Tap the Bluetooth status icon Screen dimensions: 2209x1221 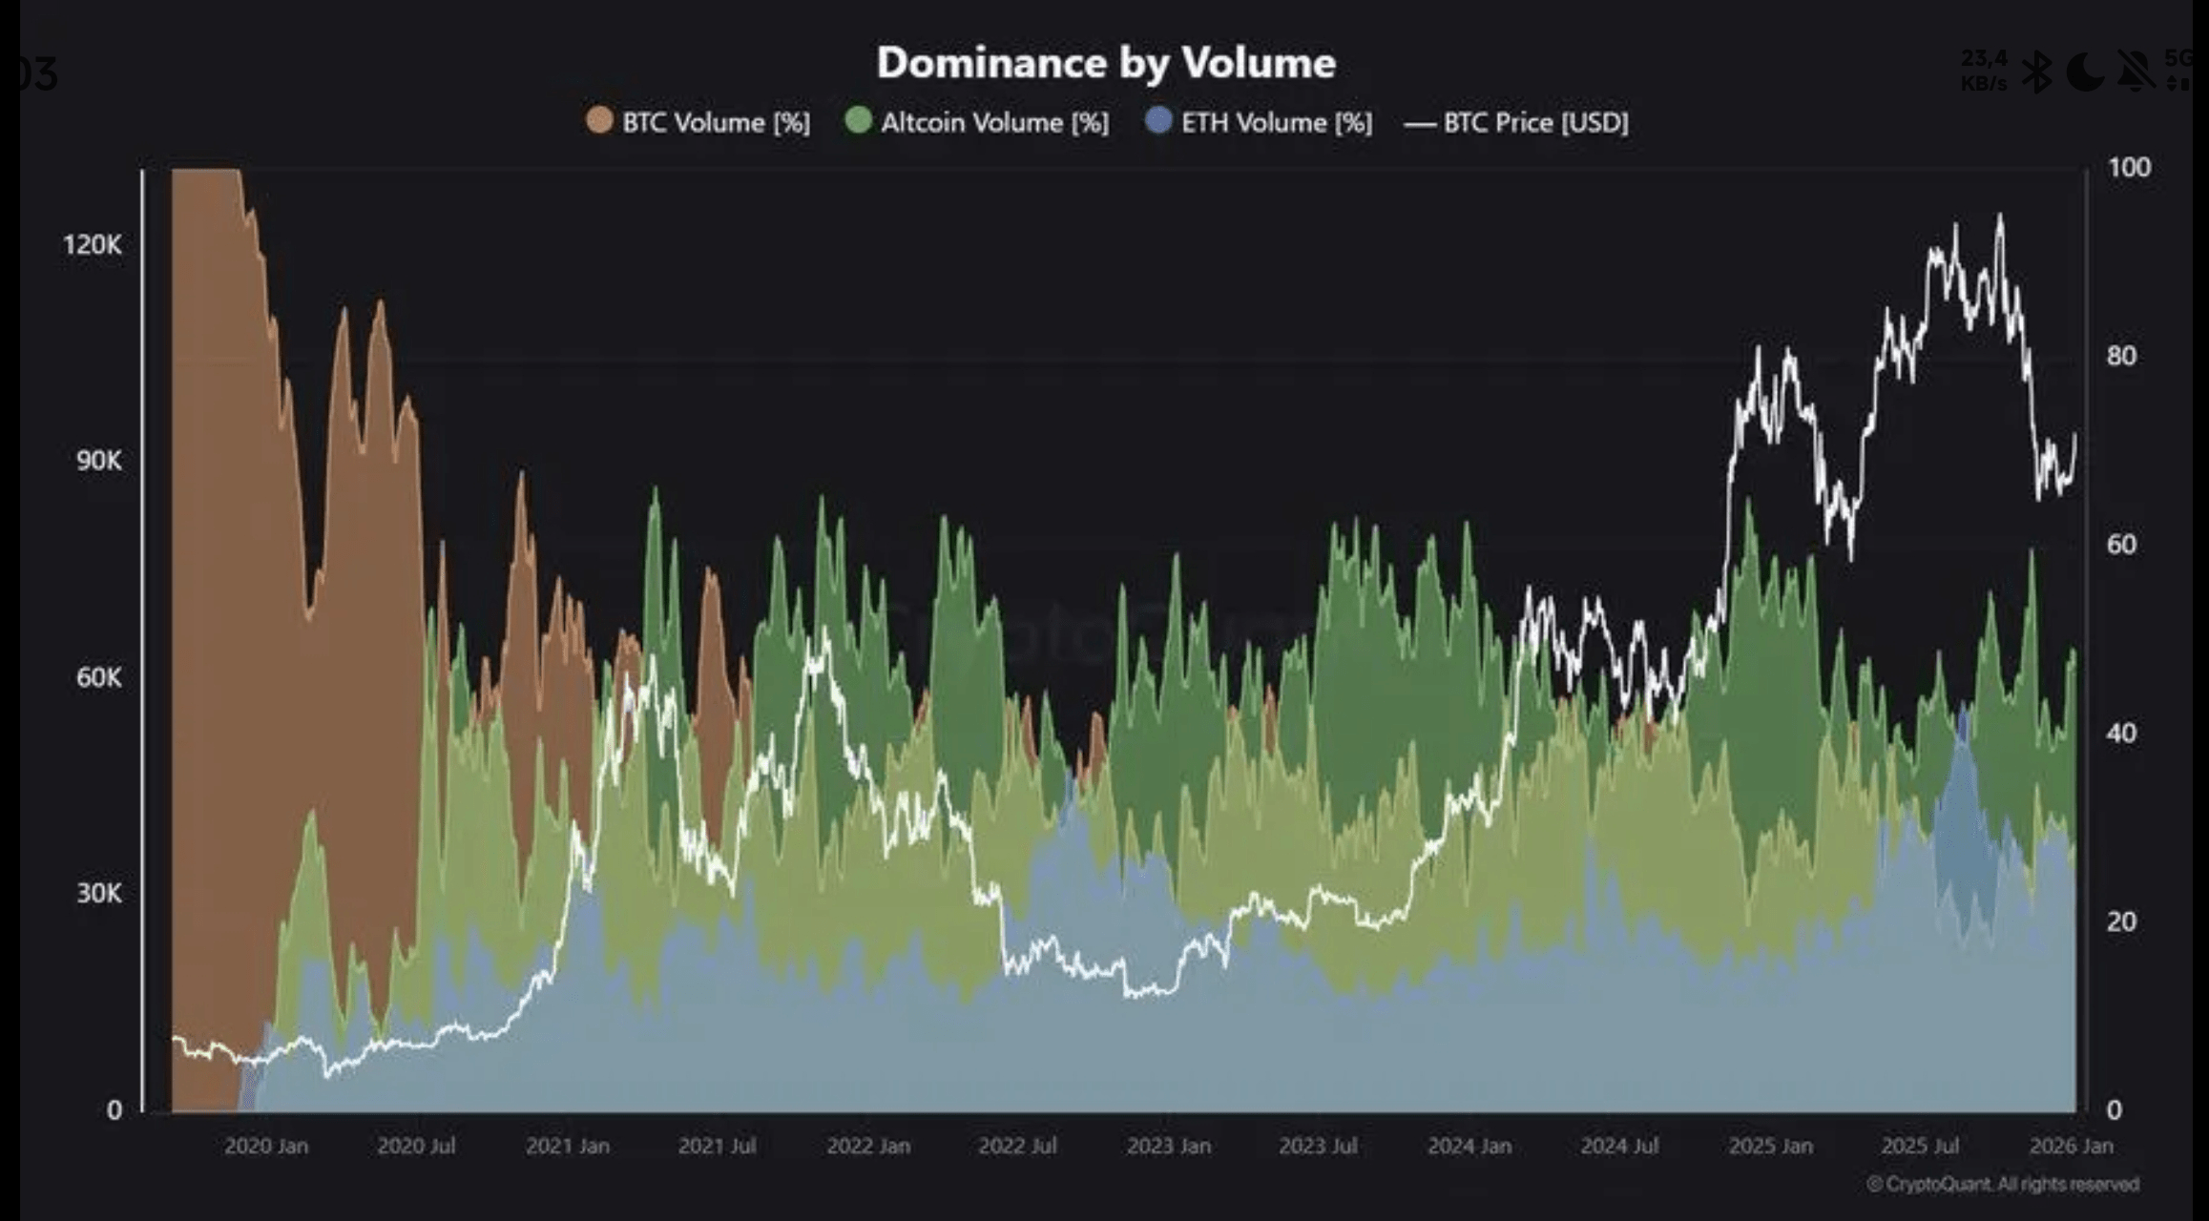click(2037, 72)
